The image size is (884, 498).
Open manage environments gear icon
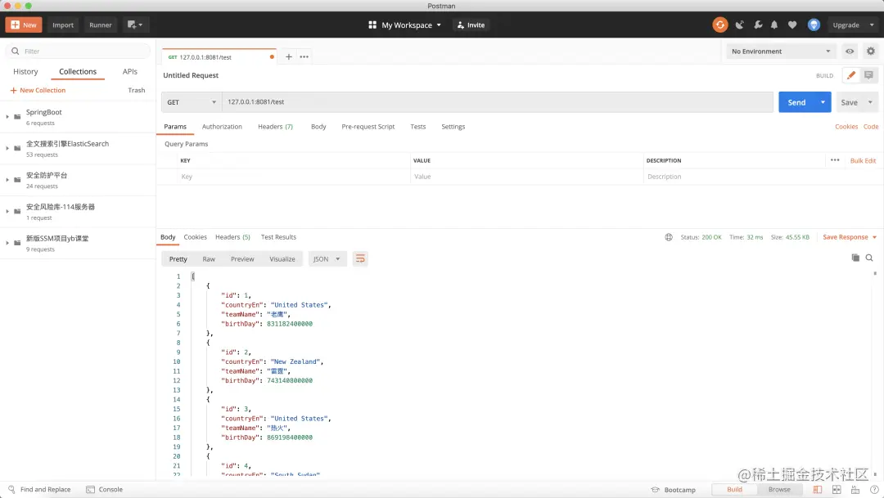870,52
